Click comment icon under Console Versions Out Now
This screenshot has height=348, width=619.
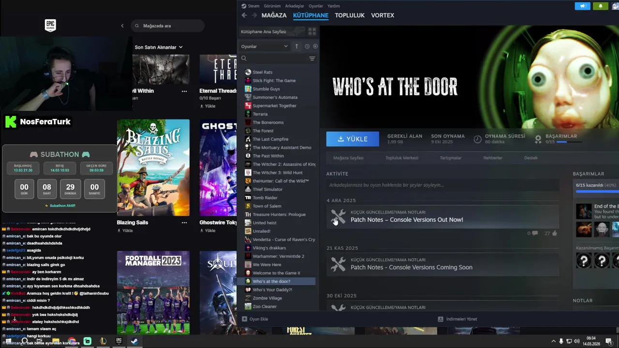pyautogui.click(x=534, y=233)
